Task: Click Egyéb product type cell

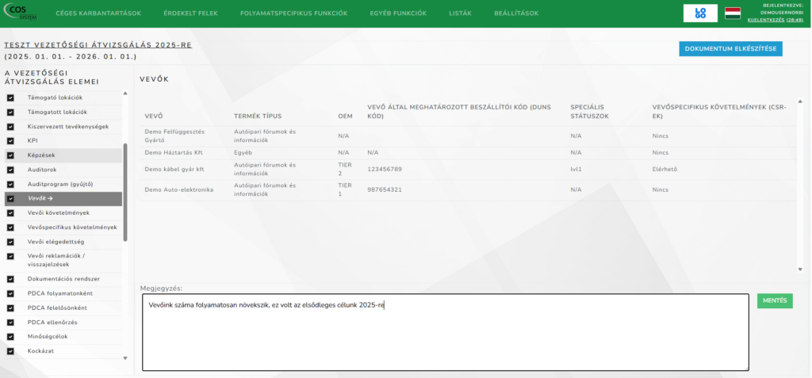Action: pos(243,153)
